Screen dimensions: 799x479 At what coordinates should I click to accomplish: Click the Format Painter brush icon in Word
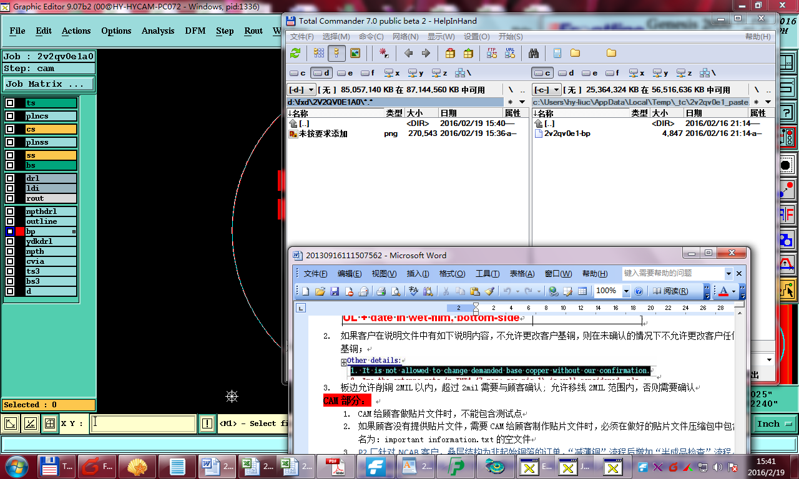489,291
